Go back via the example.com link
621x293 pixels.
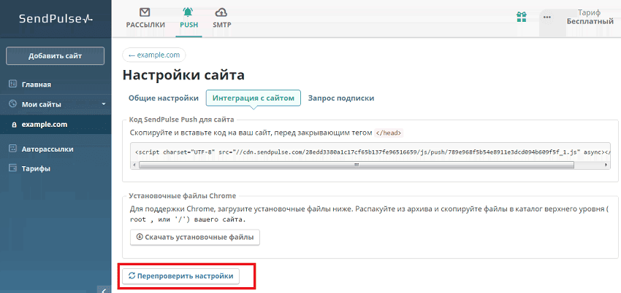click(153, 55)
